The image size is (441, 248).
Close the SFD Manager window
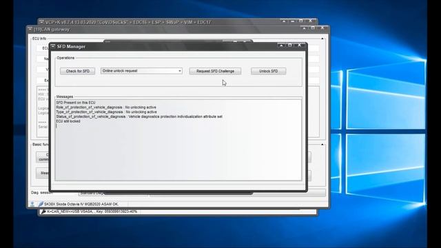click(x=300, y=45)
